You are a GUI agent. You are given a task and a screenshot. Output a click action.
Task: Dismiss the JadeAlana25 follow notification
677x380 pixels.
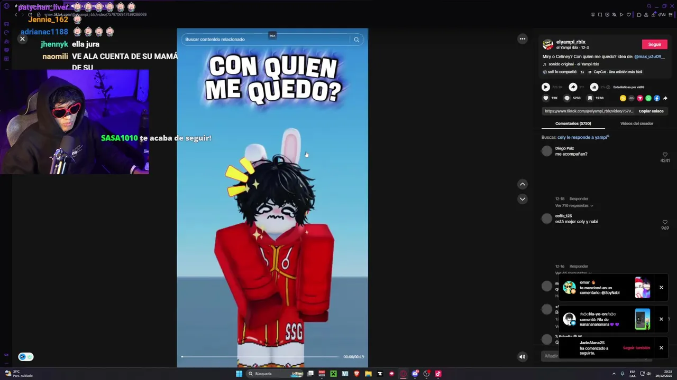click(x=661, y=348)
